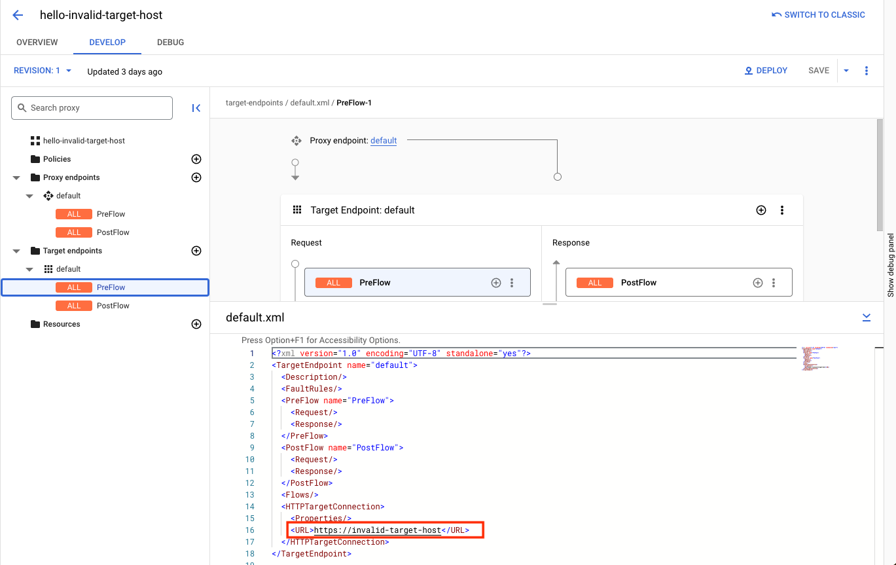Viewport: 896px width, 565px height.
Task: Expand the Save options dropdown arrow
Action: (846, 71)
